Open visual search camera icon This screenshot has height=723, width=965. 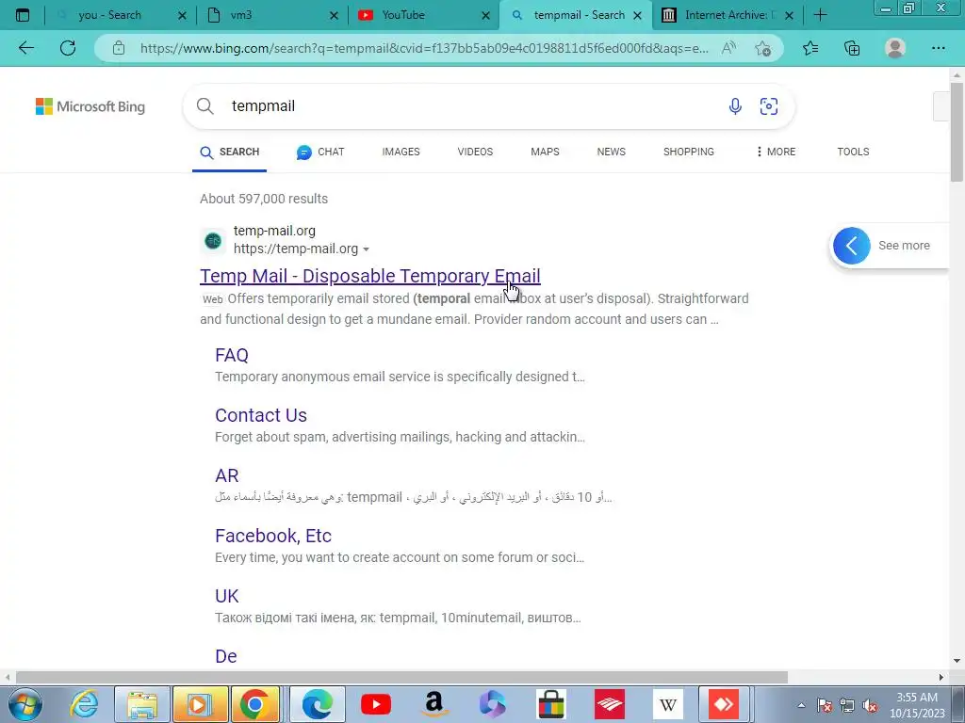point(769,106)
